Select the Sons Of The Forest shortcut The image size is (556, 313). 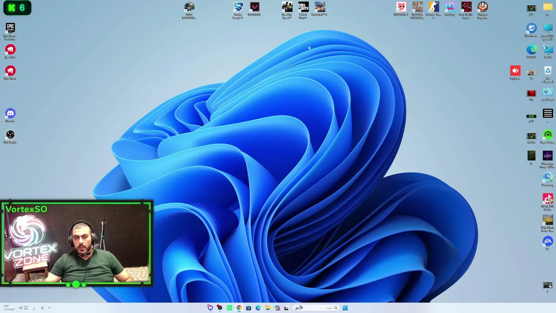[x=466, y=10]
